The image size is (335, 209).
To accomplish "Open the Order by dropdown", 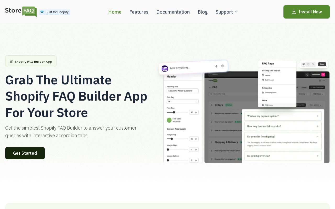I will (x=303, y=94).
